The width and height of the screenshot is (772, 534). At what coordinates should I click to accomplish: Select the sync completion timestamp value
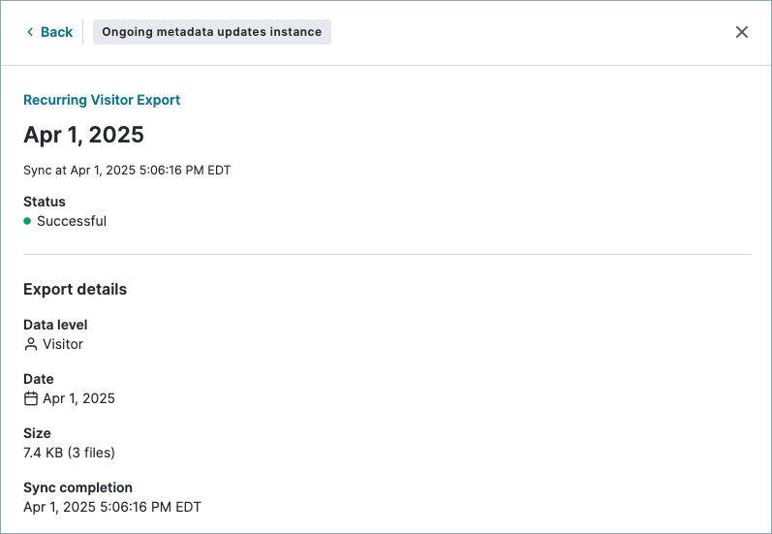tap(112, 507)
